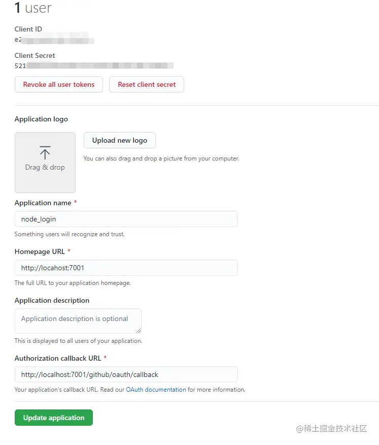Click Upload new logo button
The image size is (379, 445).
point(120,140)
